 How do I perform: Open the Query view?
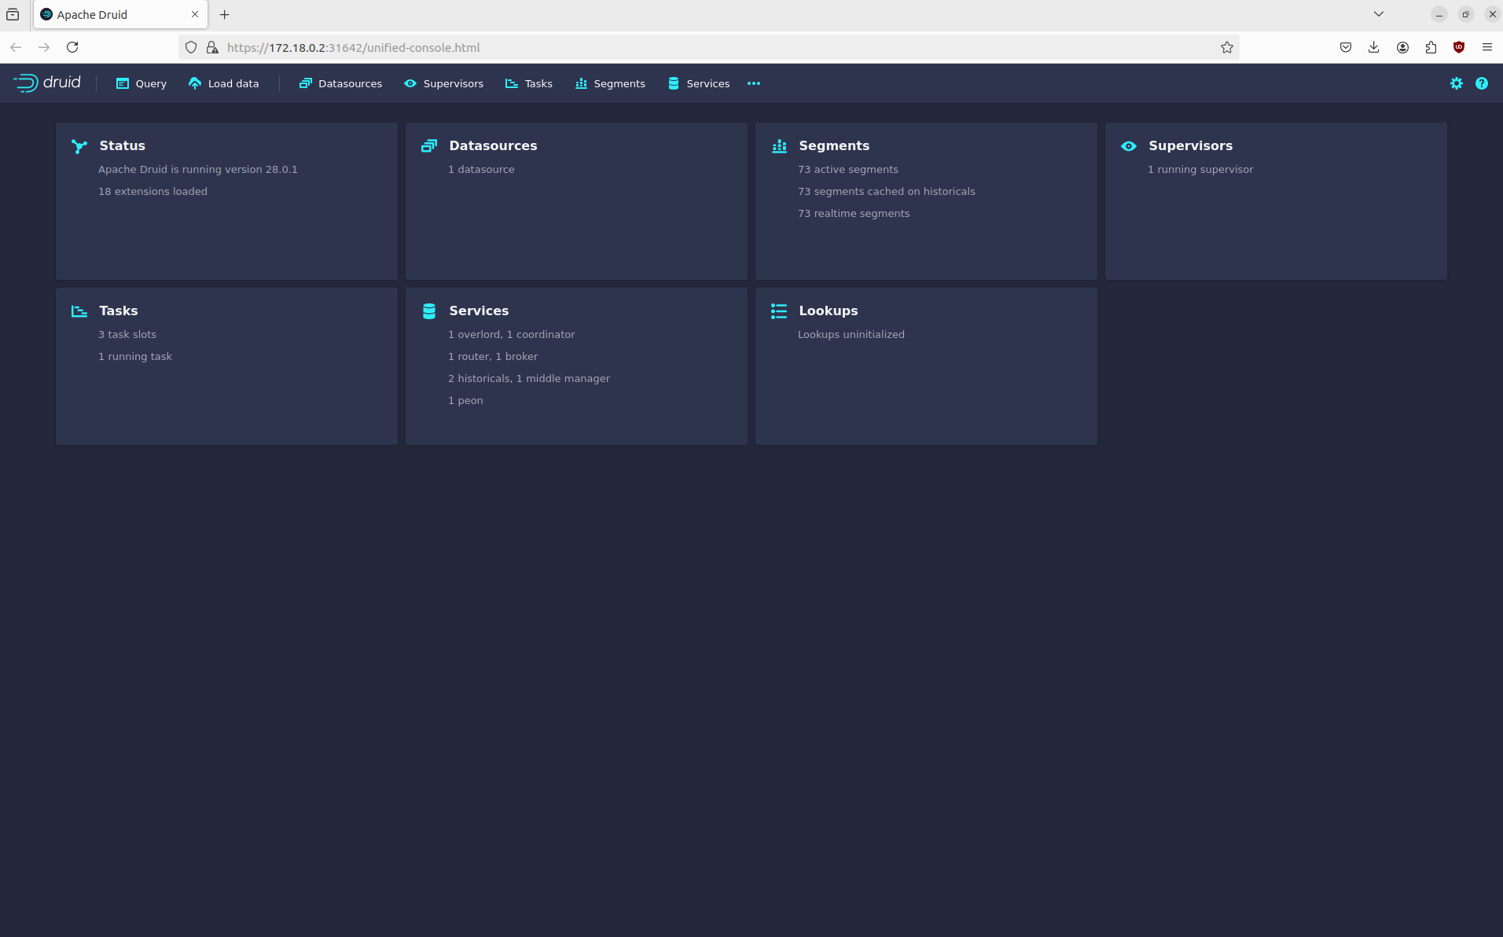click(141, 83)
